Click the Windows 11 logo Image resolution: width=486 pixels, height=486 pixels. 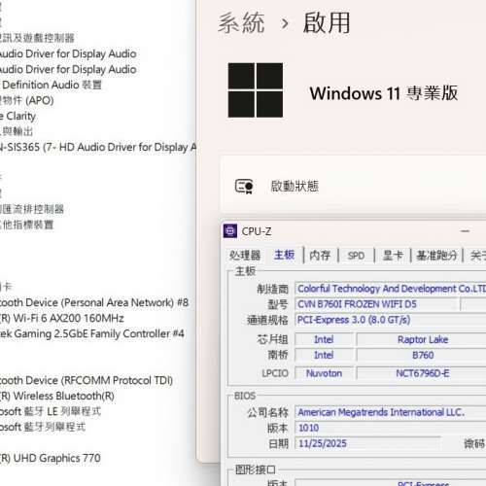[x=256, y=90]
